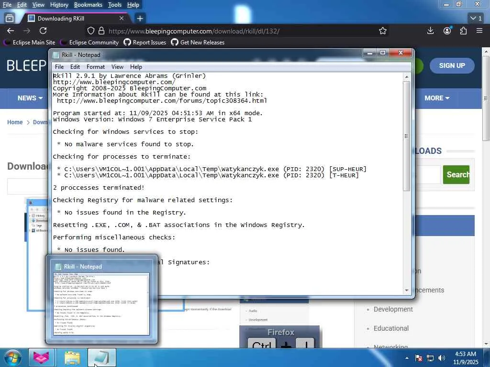Close the Downloading RKill tab

point(122,19)
